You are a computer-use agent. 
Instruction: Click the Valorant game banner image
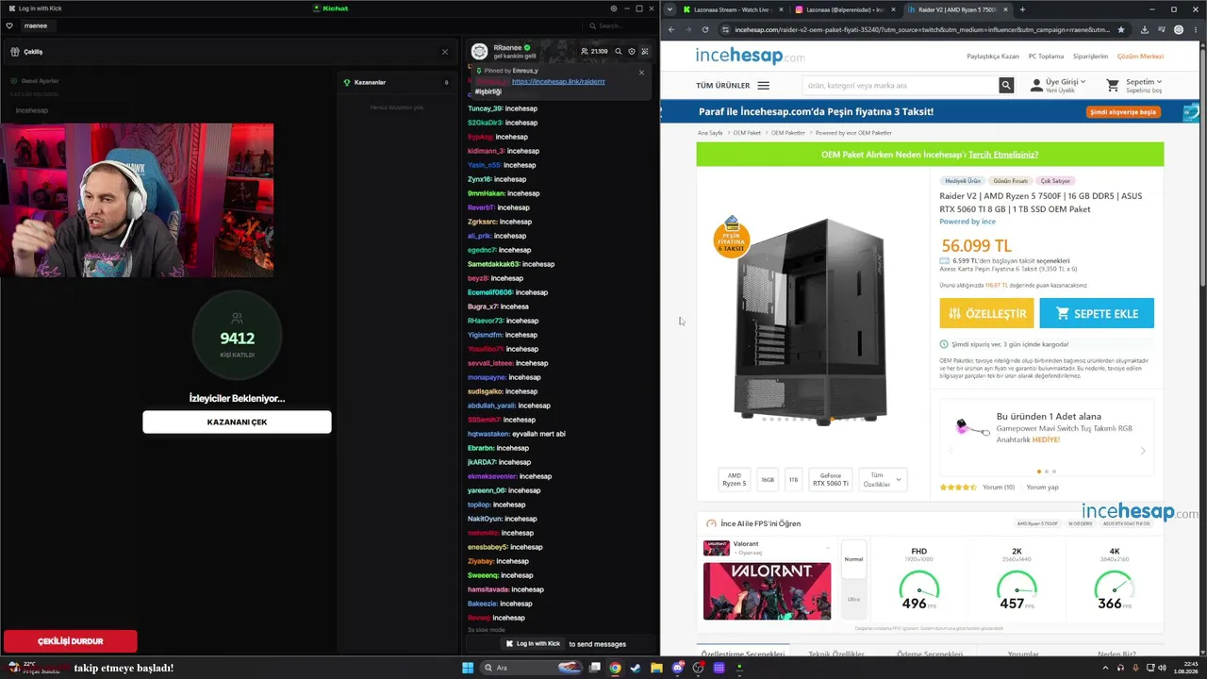767,590
